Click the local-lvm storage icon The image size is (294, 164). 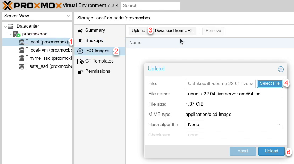tap(22, 50)
